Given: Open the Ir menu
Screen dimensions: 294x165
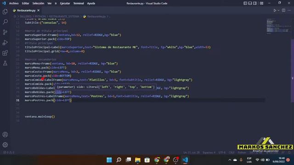Looking at the screenshot, I should point(56,3).
